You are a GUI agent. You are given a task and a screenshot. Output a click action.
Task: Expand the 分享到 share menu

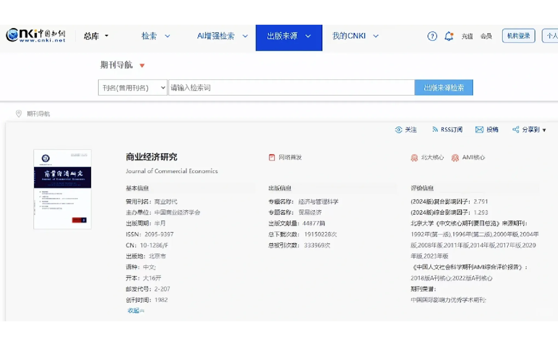point(529,130)
